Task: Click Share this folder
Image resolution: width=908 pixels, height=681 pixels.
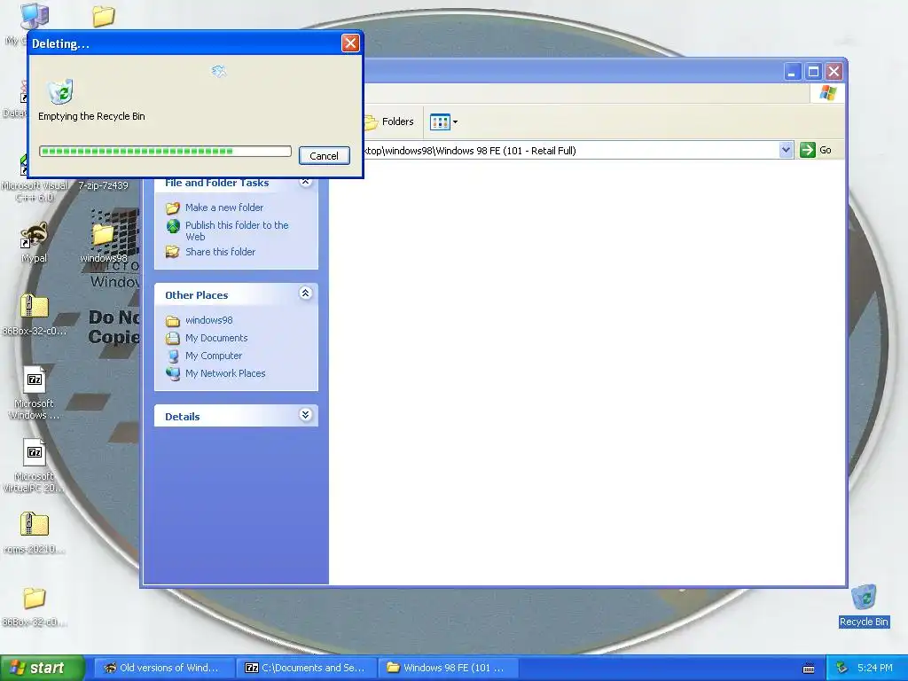Action: tap(220, 252)
